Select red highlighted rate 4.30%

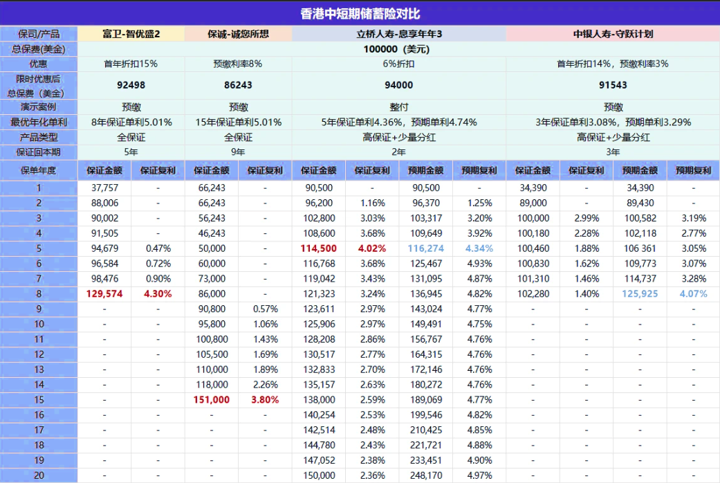(158, 293)
